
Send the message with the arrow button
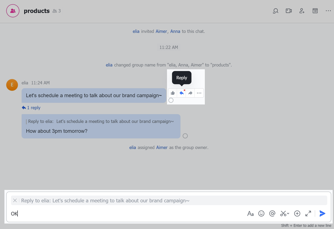pos(323,214)
